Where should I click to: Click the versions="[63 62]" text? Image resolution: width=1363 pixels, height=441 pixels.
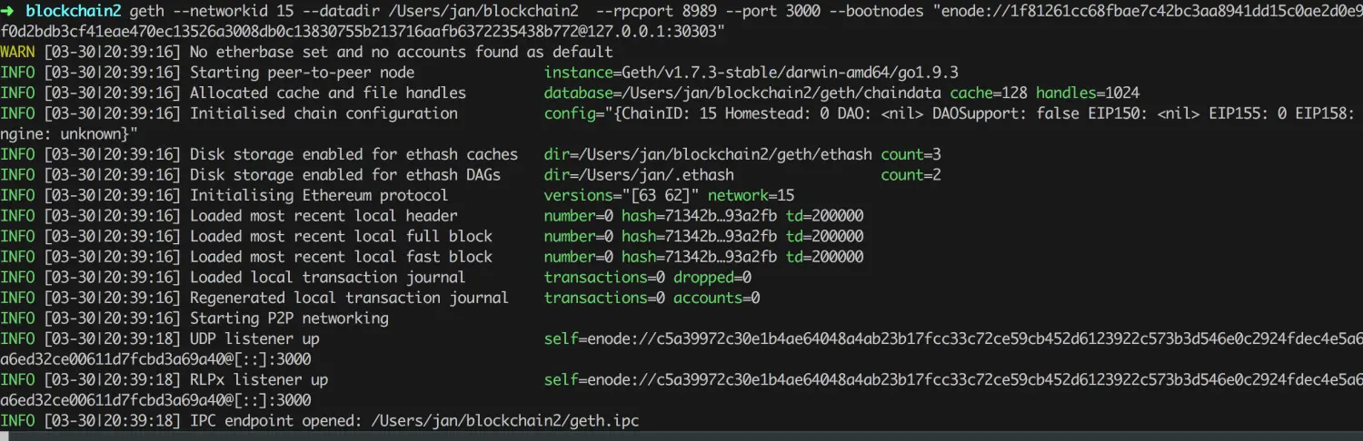(x=622, y=195)
